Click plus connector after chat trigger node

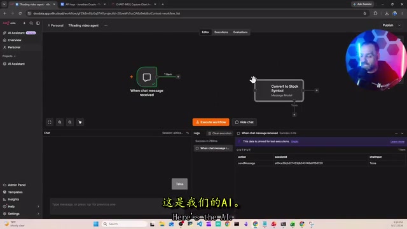178,77
